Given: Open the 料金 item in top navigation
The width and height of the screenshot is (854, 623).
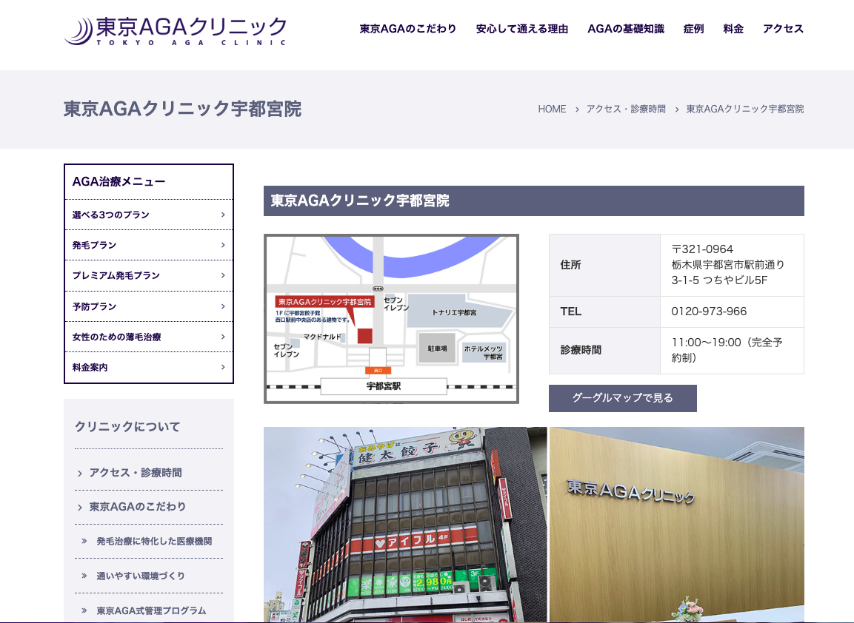Looking at the screenshot, I should pos(733,28).
